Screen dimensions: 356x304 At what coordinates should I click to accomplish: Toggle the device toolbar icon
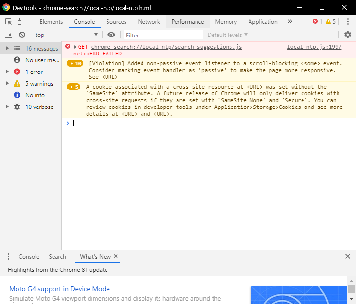pyautogui.click(x=21, y=22)
